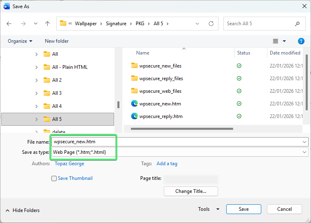Open the view layout options dropdown

(x=284, y=41)
